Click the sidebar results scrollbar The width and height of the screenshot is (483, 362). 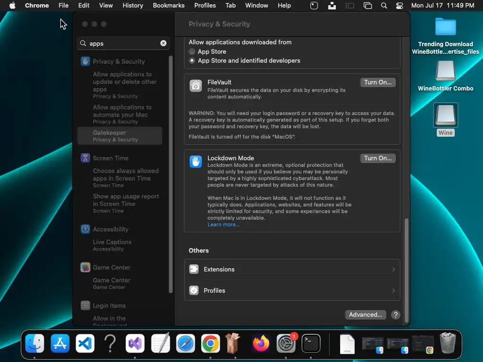pos(170,174)
